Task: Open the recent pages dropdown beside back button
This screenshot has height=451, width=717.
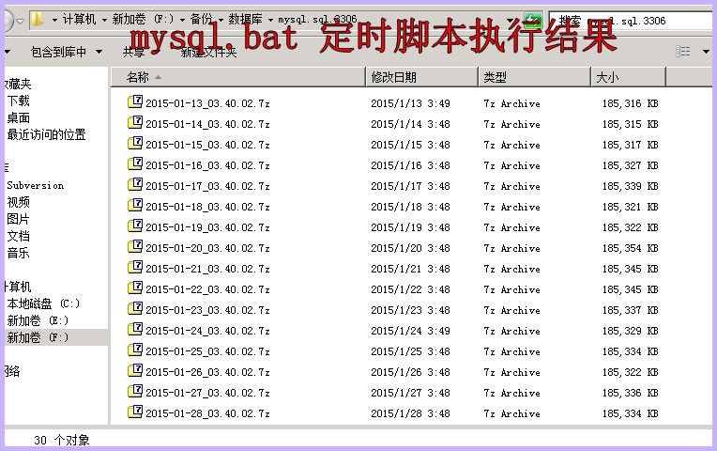Action: [20, 21]
